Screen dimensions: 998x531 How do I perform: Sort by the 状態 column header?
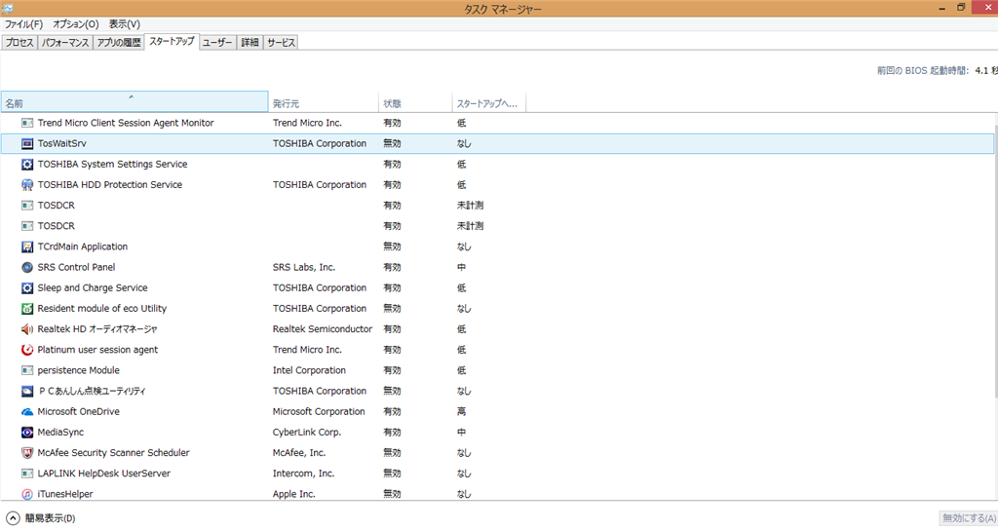click(415, 101)
